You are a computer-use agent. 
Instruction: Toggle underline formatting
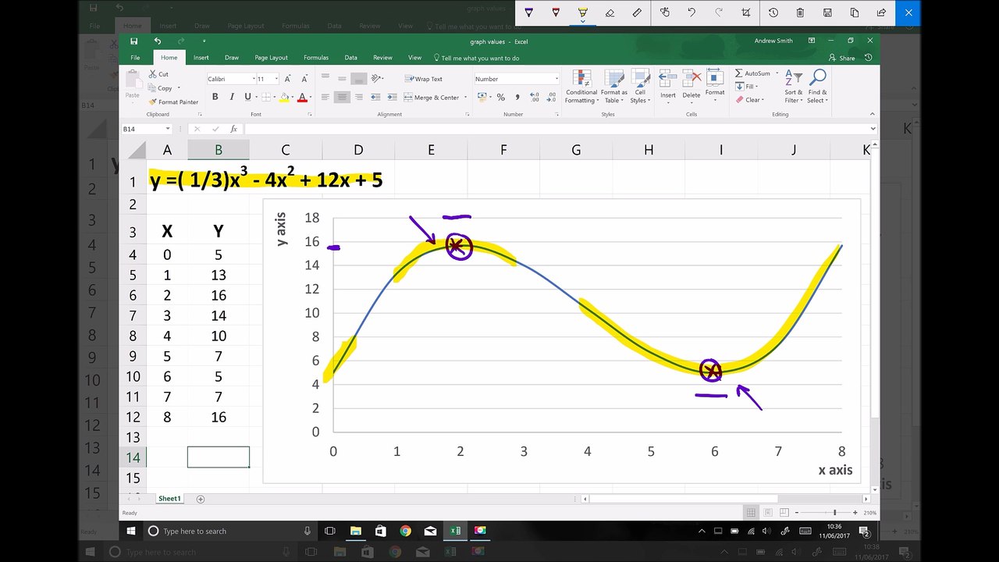pos(247,97)
